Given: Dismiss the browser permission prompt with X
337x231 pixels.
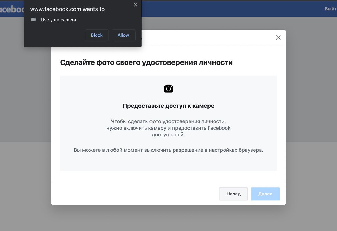Looking at the screenshot, I should tap(136, 5).
